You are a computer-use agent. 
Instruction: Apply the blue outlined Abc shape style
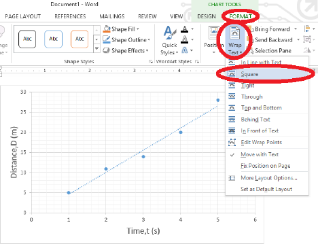coord(54,39)
